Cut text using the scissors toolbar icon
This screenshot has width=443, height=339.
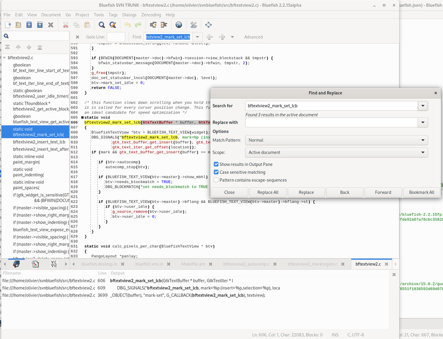tap(65, 25)
